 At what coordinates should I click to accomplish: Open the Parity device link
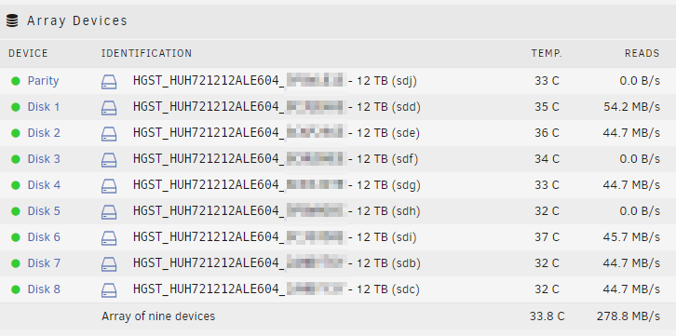(43, 81)
